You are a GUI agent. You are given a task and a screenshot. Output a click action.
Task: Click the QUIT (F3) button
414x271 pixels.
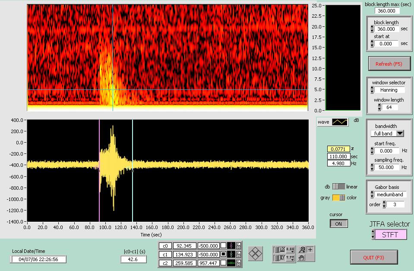point(373,257)
